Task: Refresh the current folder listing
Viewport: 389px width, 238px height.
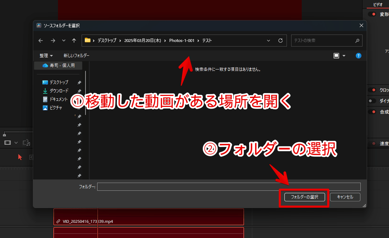Action: 281,41
